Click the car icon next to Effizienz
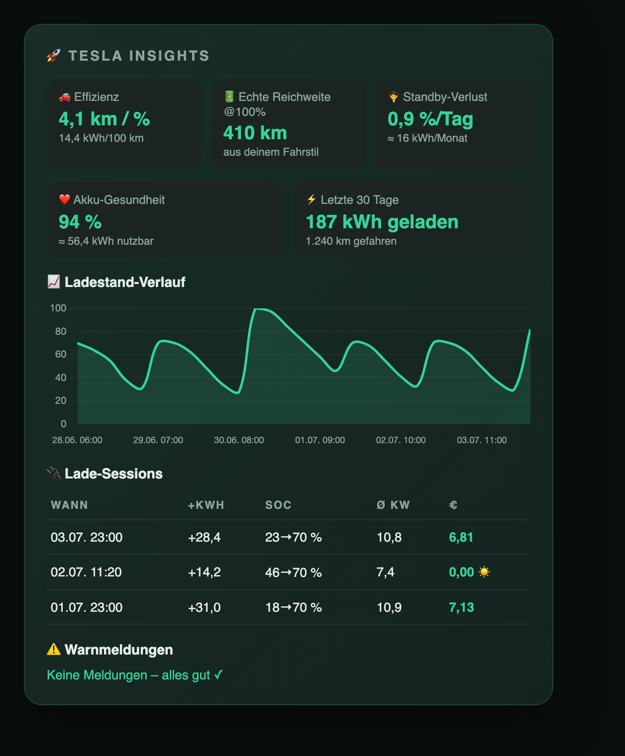 tap(65, 97)
